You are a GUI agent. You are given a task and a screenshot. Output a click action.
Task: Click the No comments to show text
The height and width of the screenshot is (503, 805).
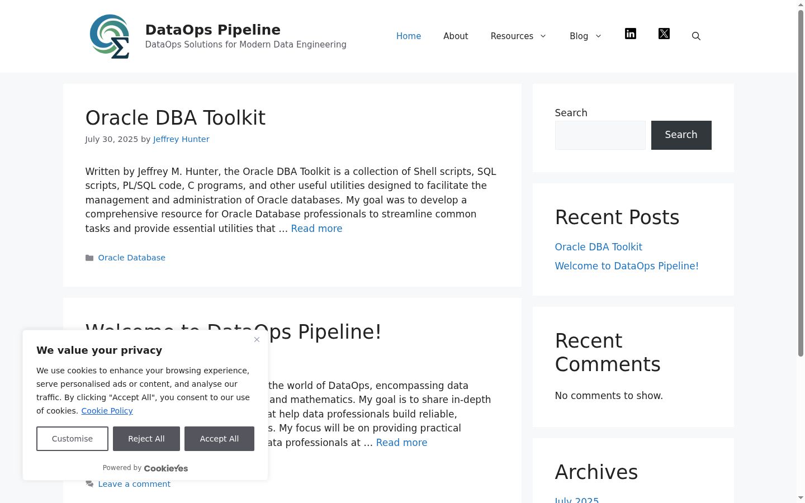(x=609, y=396)
